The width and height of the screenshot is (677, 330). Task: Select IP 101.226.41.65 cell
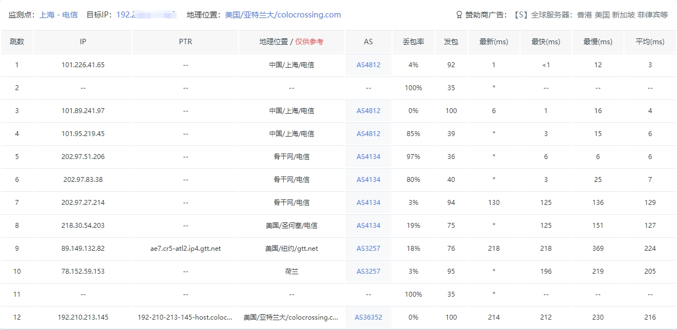[x=83, y=64]
